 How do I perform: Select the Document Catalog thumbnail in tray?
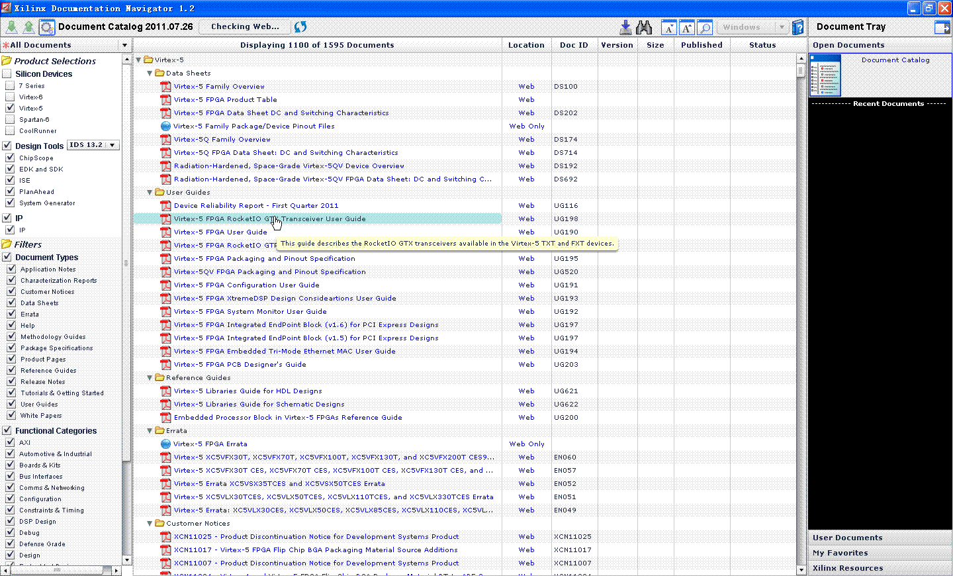825,75
